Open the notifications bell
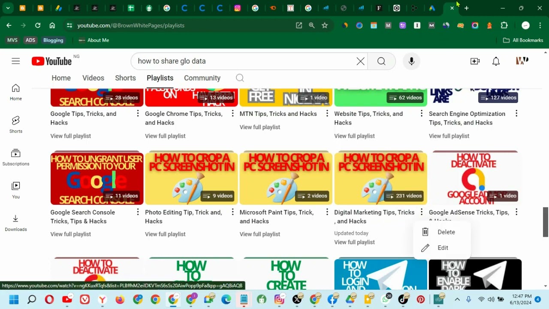Screen dimensions: 549x309 (x=496, y=61)
